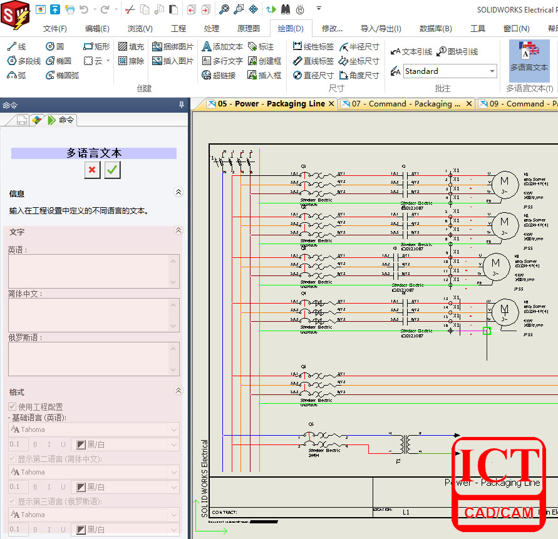Click 多行文字 multiline text tool

pos(222,61)
